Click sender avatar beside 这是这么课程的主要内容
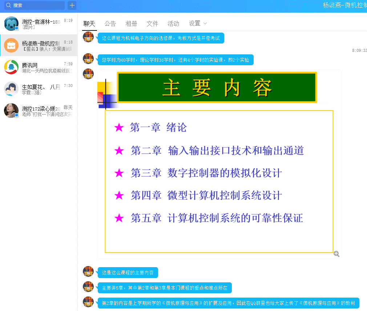The width and height of the screenshot is (367, 311). click(x=88, y=271)
